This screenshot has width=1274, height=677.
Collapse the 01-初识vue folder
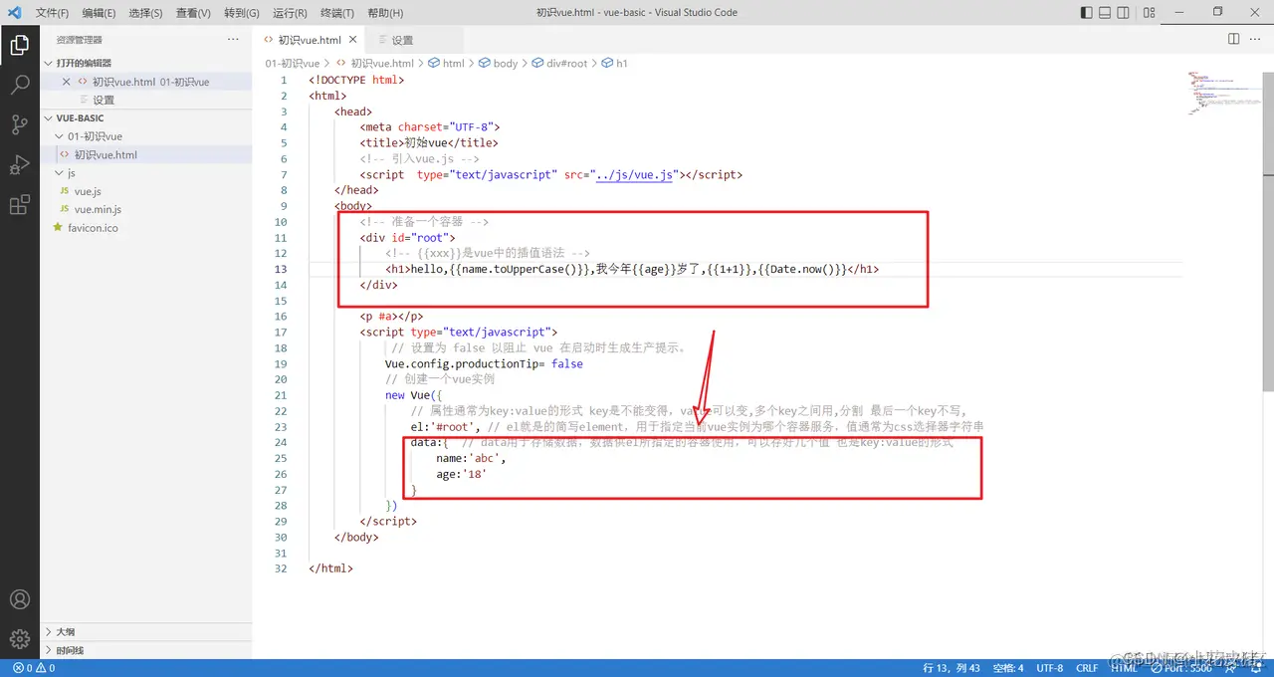tap(145, 136)
